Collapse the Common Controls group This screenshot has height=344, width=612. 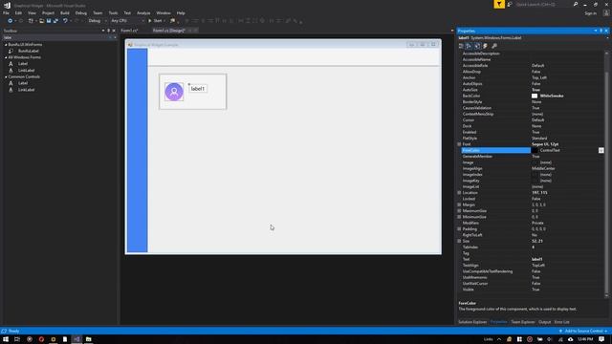pos(6,76)
